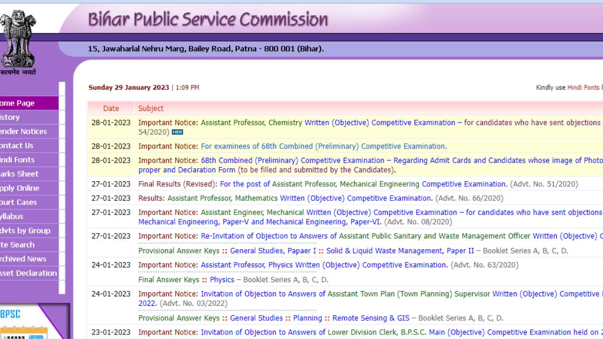Open Advts by Group
This screenshot has height=339, width=603.
point(25,231)
